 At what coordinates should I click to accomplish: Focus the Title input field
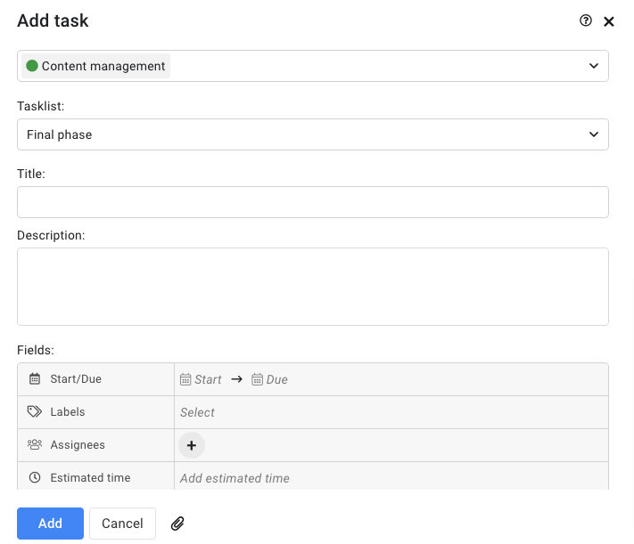(313, 202)
